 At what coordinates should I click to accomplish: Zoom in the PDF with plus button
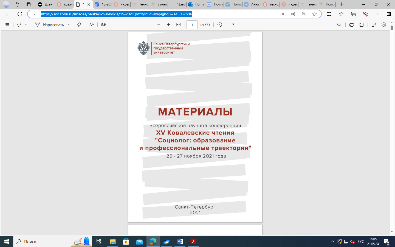pos(168,25)
